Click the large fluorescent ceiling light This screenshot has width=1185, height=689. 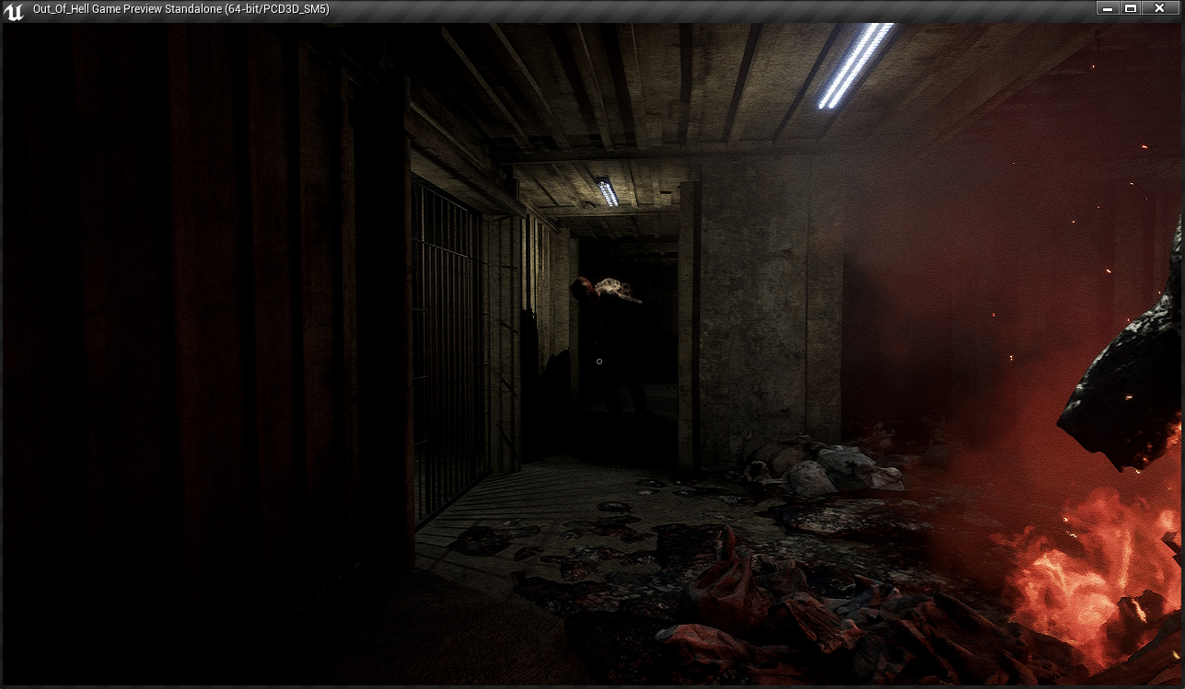855,65
